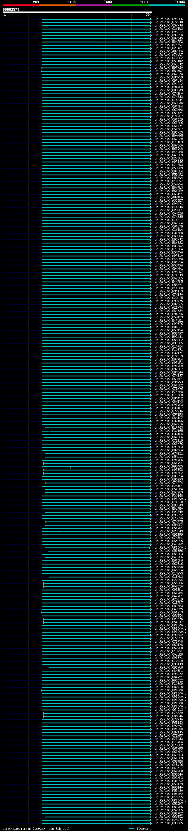Select subject UniRef100_B7FIH3
The height and width of the screenshot is (831, 188).
169,142
